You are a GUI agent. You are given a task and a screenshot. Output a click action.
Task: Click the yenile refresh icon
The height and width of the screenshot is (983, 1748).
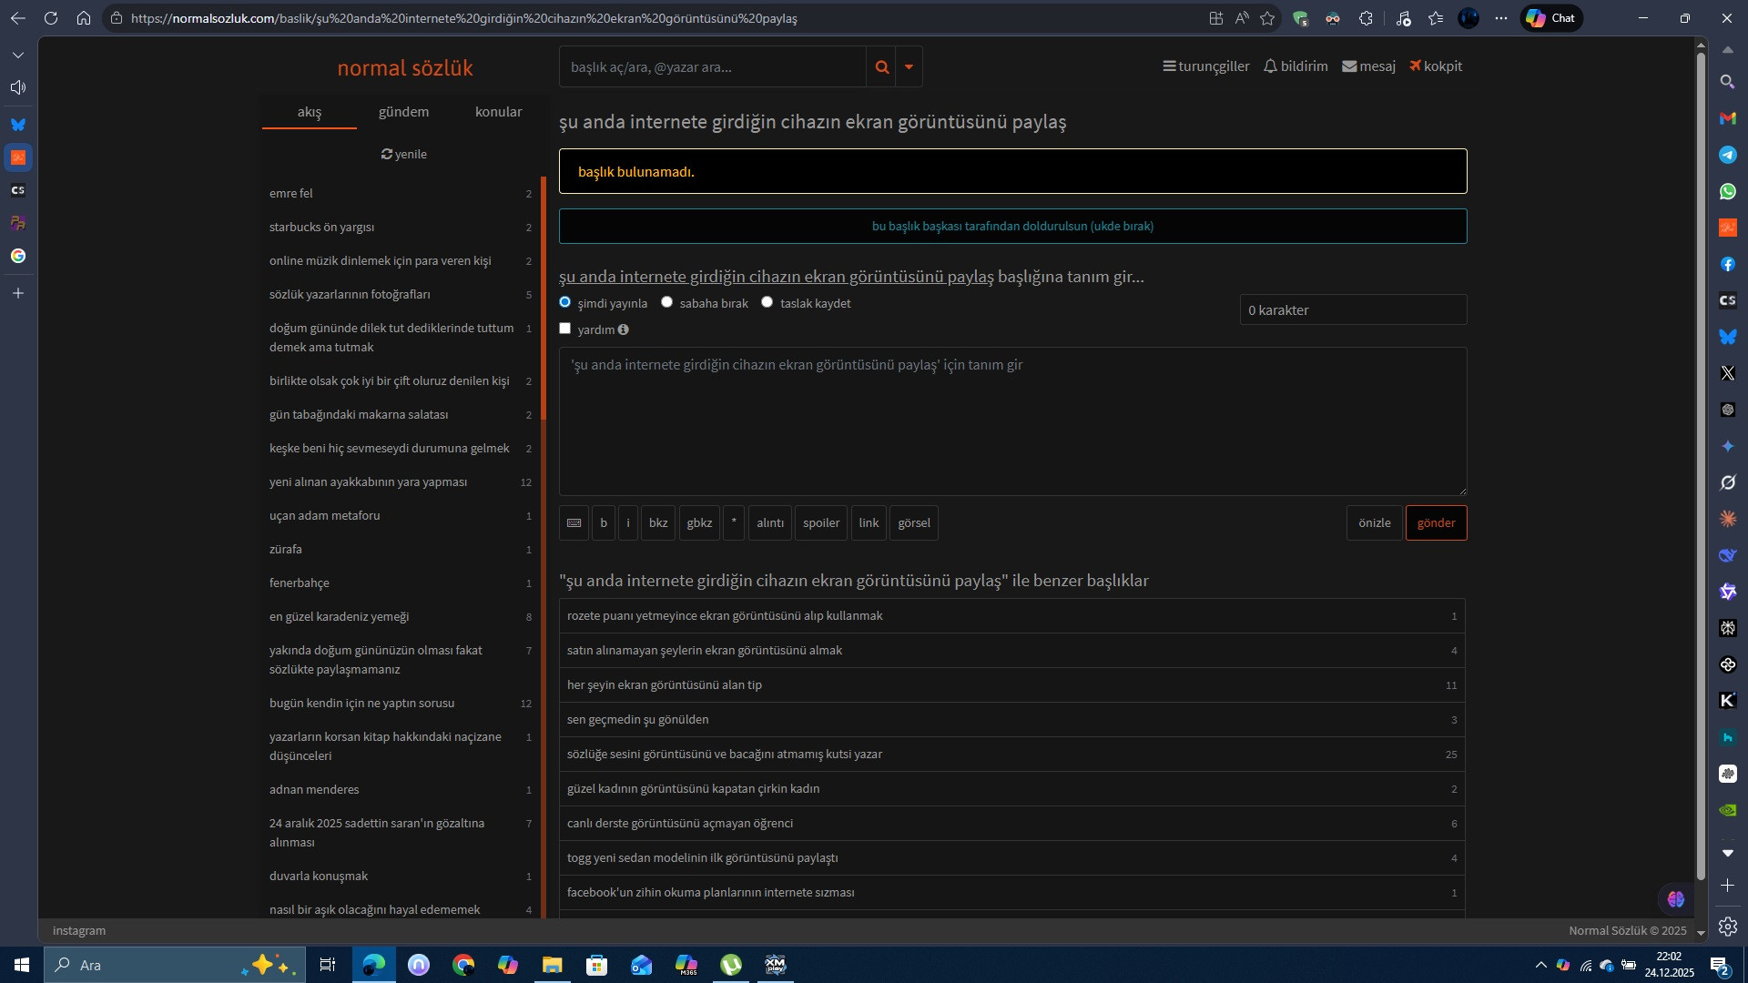pyautogui.click(x=387, y=155)
